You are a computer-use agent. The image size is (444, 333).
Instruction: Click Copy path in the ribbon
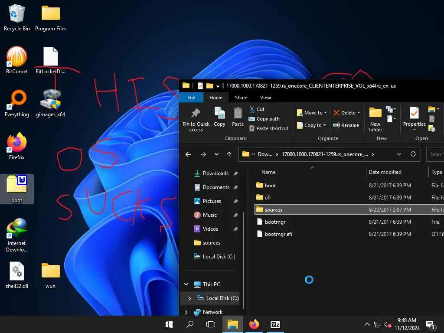[264, 119]
